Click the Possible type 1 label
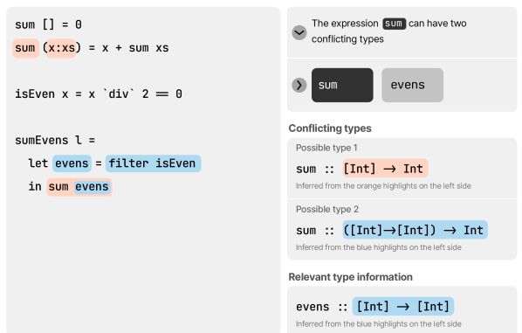Image resolution: width=522 pixels, height=333 pixels. click(x=326, y=148)
